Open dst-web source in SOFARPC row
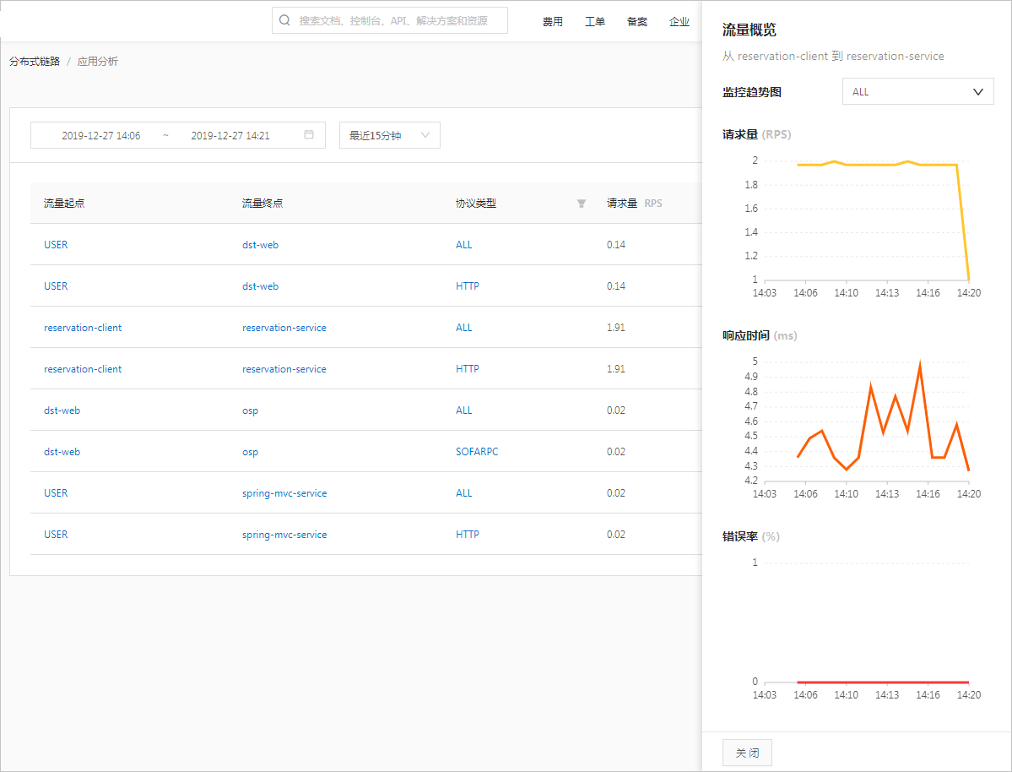 coord(62,452)
